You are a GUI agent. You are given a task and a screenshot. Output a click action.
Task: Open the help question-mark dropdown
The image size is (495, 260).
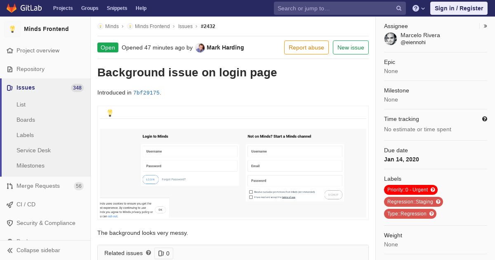[x=419, y=8]
